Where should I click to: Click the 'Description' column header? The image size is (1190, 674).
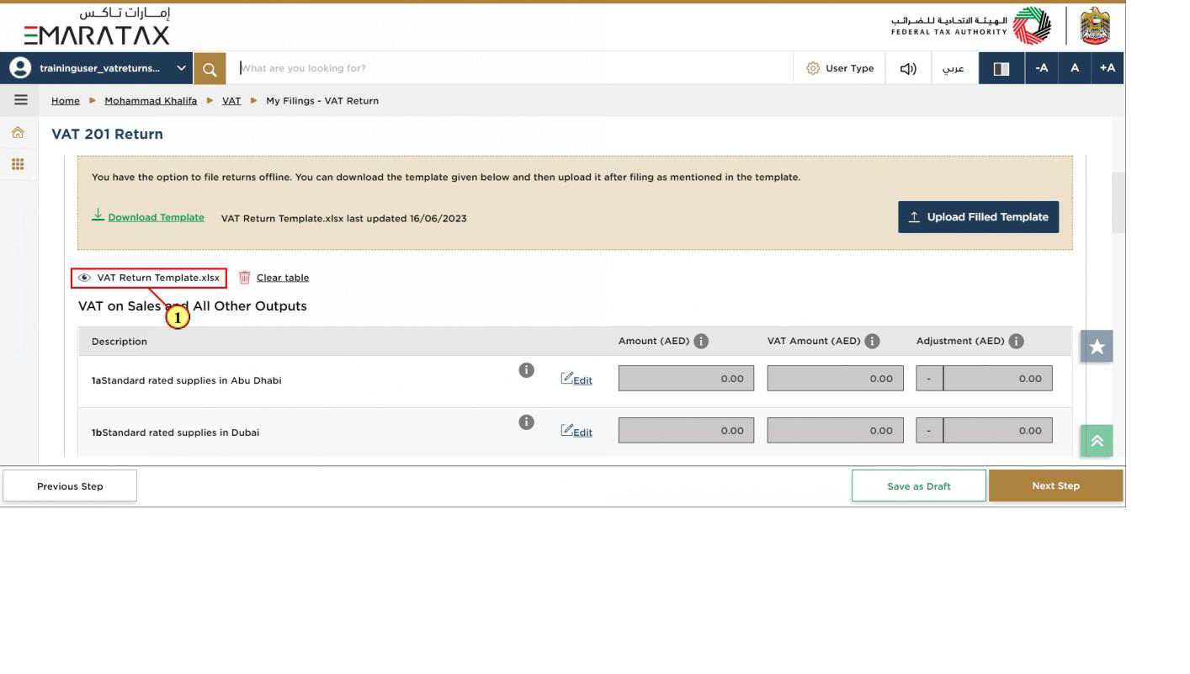pos(120,341)
